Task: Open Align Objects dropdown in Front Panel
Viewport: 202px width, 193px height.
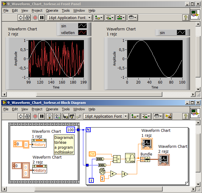Action: tap(99, 18)
